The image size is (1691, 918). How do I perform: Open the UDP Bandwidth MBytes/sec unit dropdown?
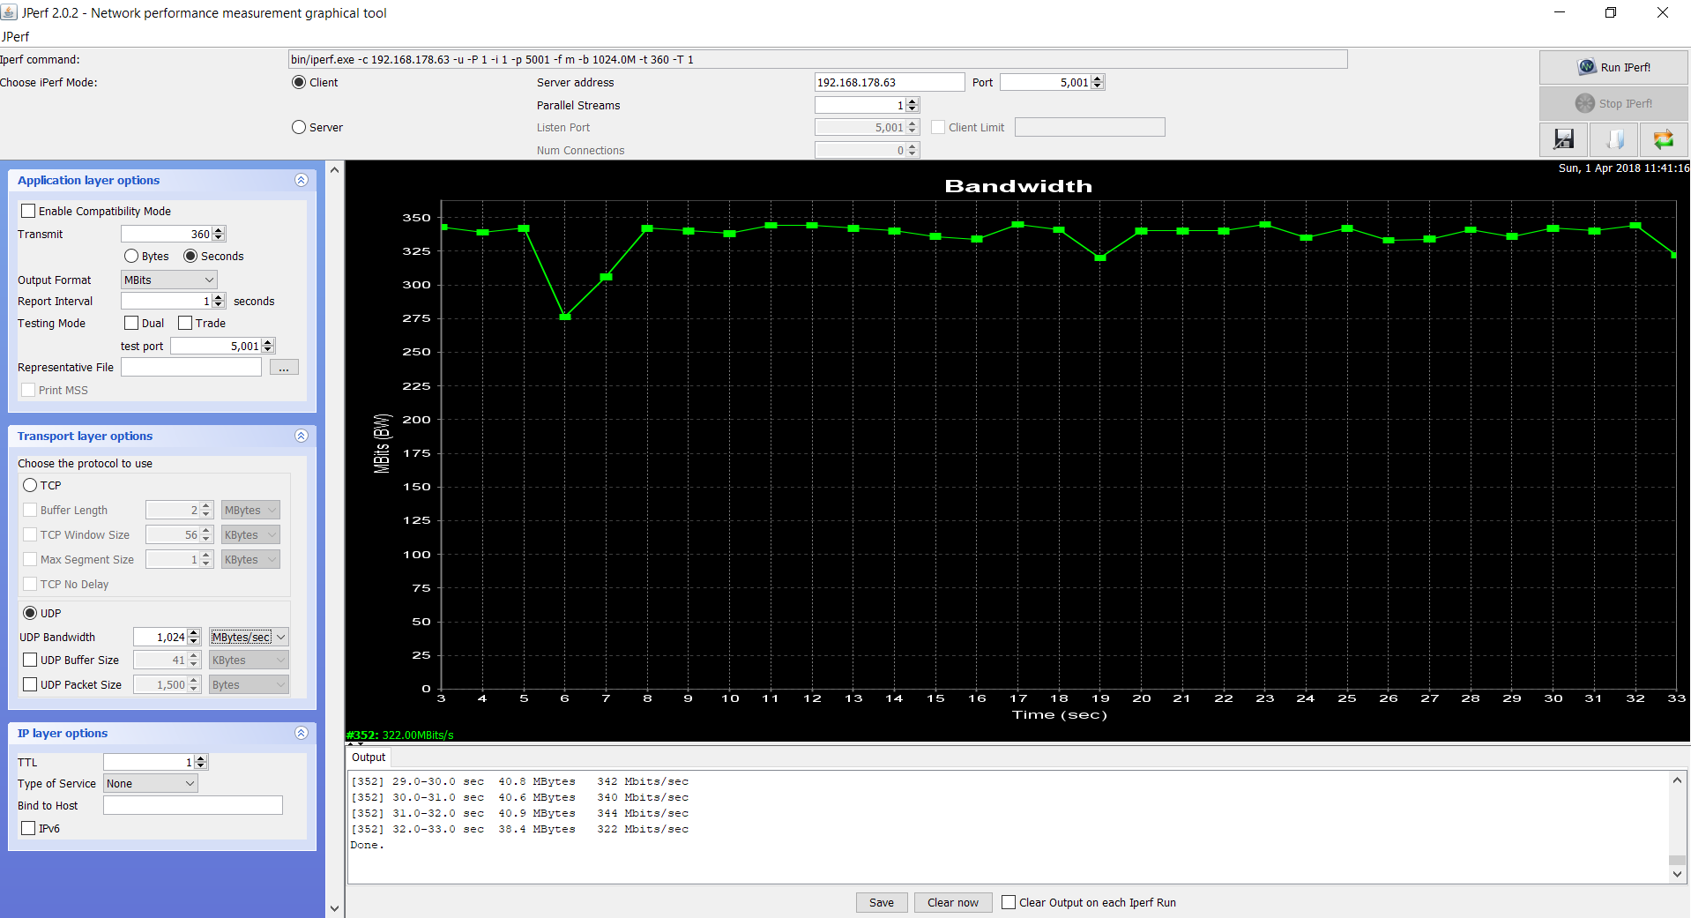click(x=249, y=637)
